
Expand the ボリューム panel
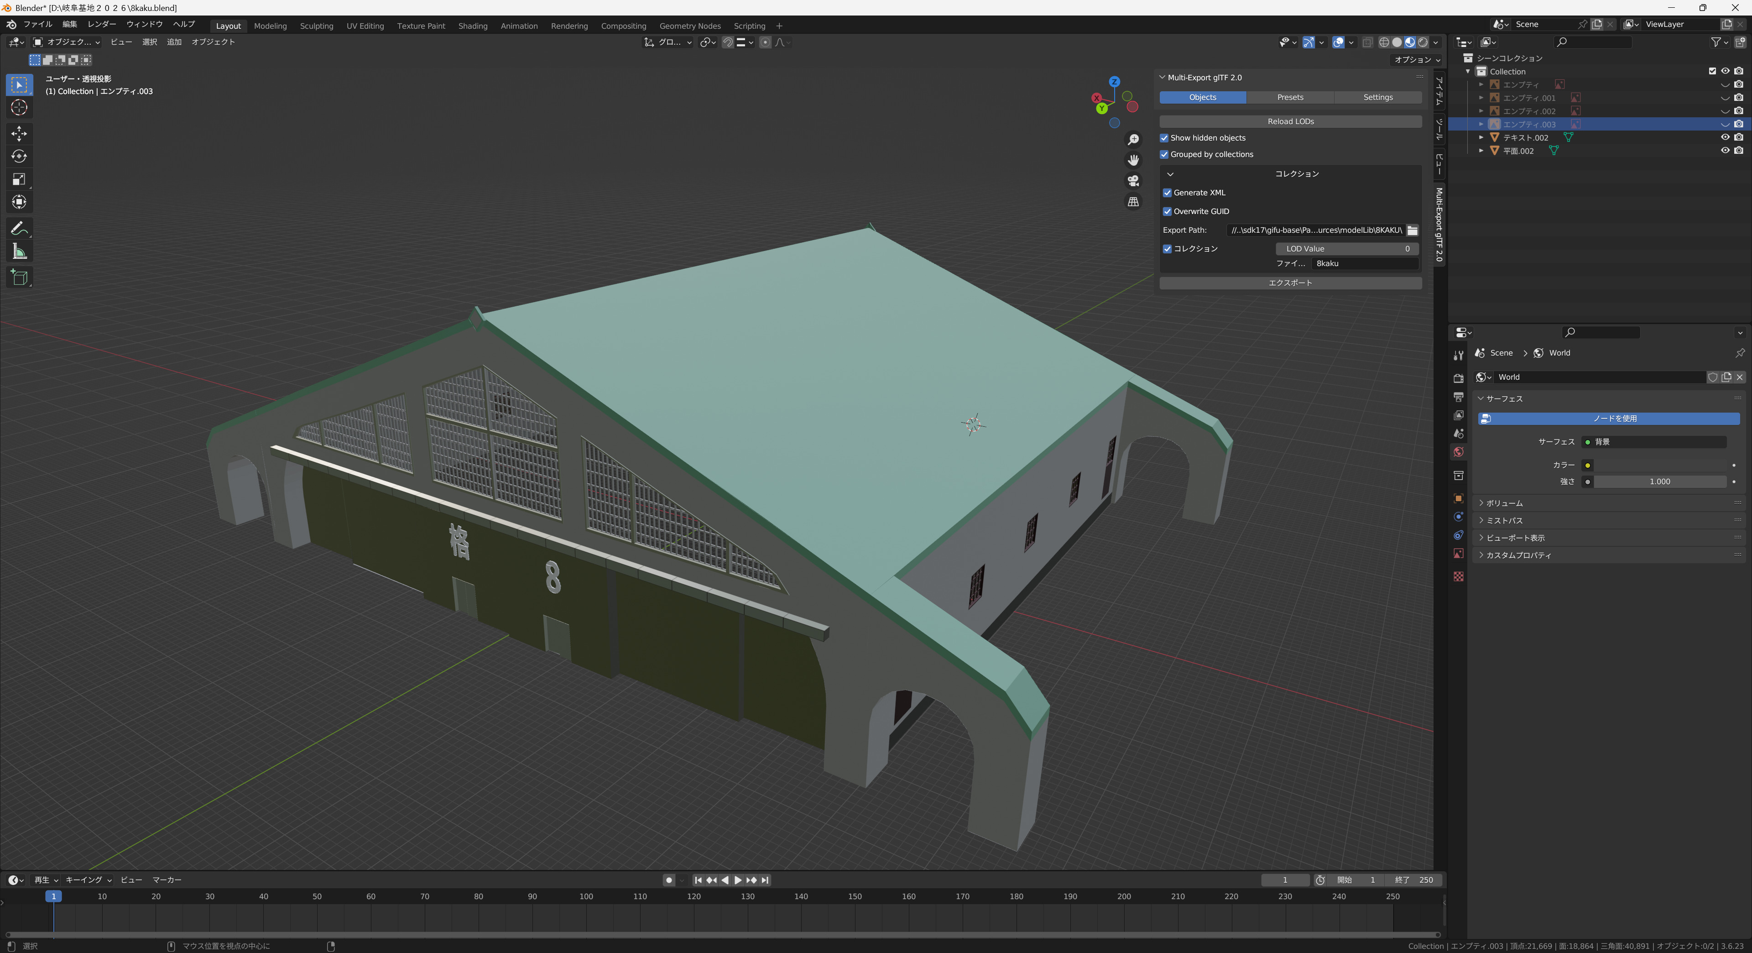click(1608, 503)
